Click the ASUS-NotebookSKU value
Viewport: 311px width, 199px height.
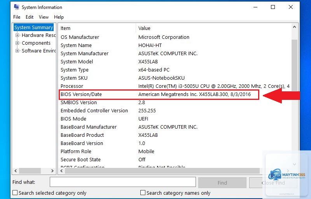tap(161, 78)
